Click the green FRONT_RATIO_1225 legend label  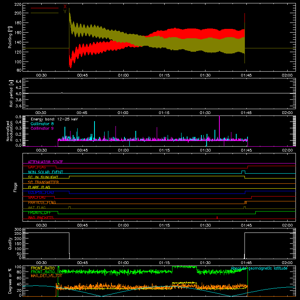click(x=49, y=272)
